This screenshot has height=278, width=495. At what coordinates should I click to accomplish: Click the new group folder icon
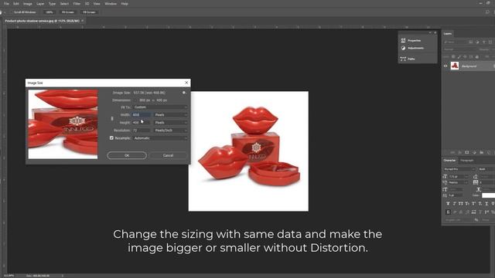click(x=481, y=152)
